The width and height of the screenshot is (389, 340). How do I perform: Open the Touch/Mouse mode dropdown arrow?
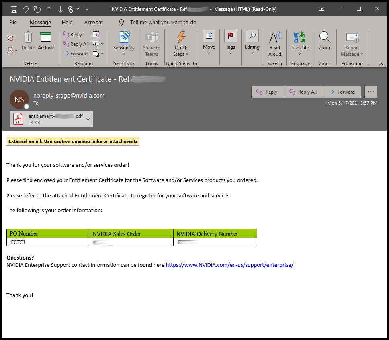click(x=78, y=9)
